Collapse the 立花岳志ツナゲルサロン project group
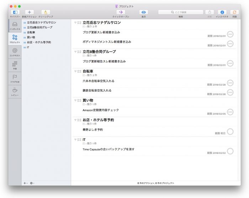Viewport: 249px width, 198px height. coord(75,22)
